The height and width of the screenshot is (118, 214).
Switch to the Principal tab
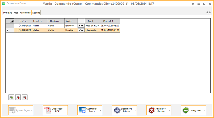[x=8, y=13]
